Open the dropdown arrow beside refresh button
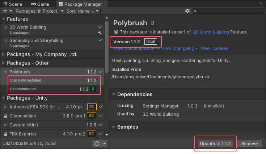The width and height of the screenshot is (266, 154). 104,144
